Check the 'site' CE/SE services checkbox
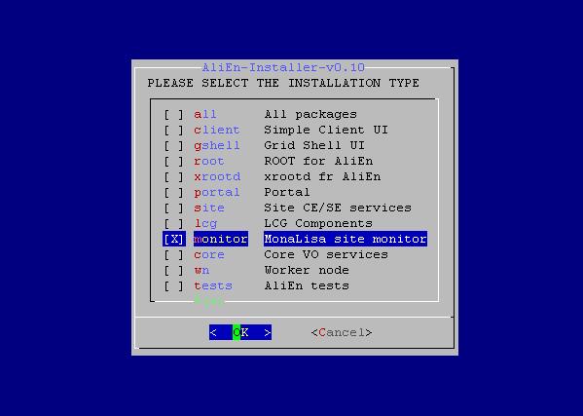Screen dimensions: 583x416 point(174,208)
